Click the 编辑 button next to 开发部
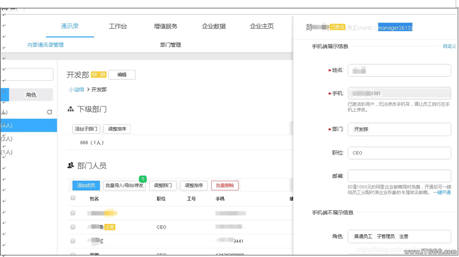459x257 pixels. [122, 75]
